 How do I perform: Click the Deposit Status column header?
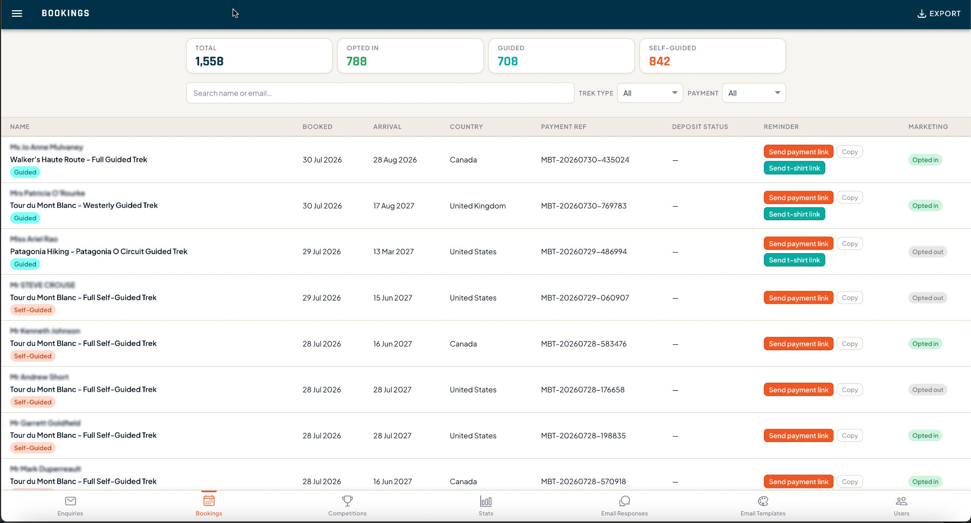point(700,127)
